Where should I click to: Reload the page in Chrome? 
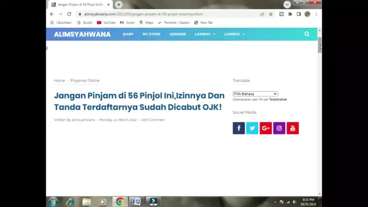69,14
